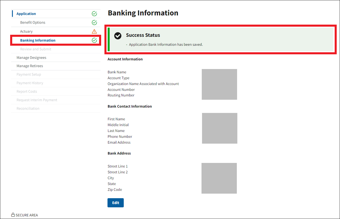The image size is (340, 219).
Task: Open the Application menu section
Action: point(26,14)
